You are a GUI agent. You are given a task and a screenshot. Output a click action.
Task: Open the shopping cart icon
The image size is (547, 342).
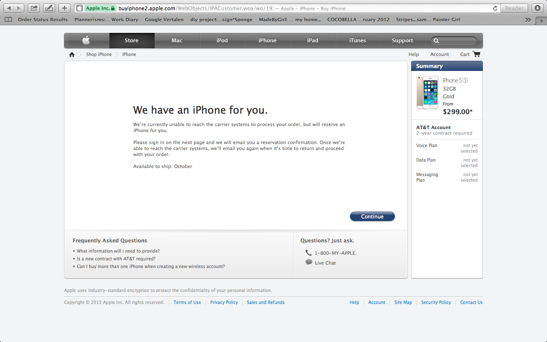(476, 54)
